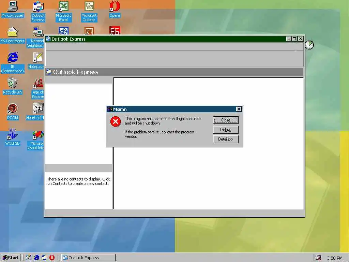The image size is (349, 262).
Task: Select the Network Neighborhood desktop icon
Action: pyautogui.click(x=35, y=37)
